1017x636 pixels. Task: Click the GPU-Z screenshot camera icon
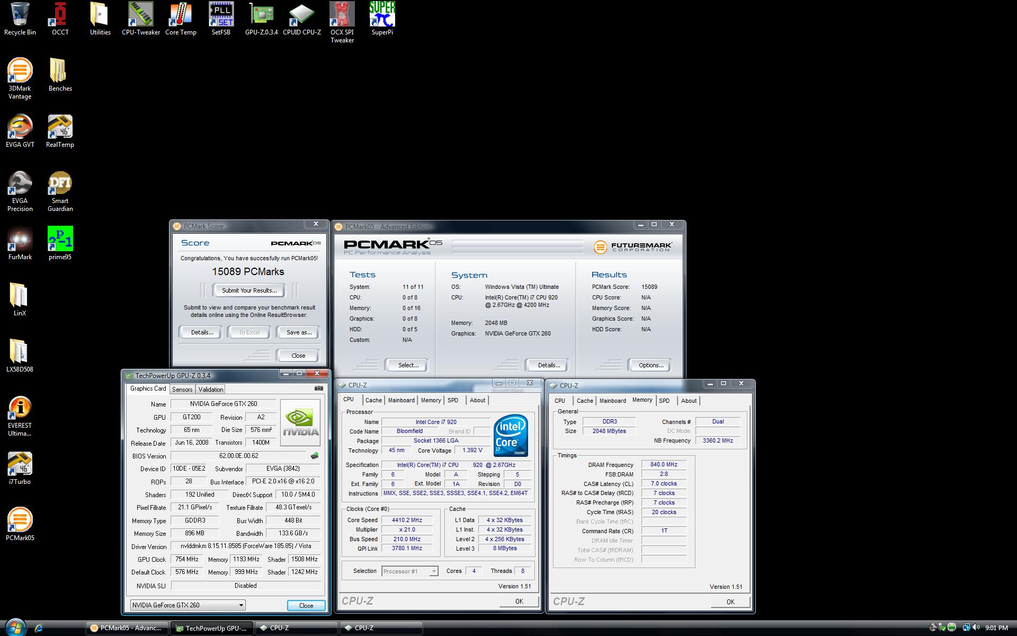(318, 388)
